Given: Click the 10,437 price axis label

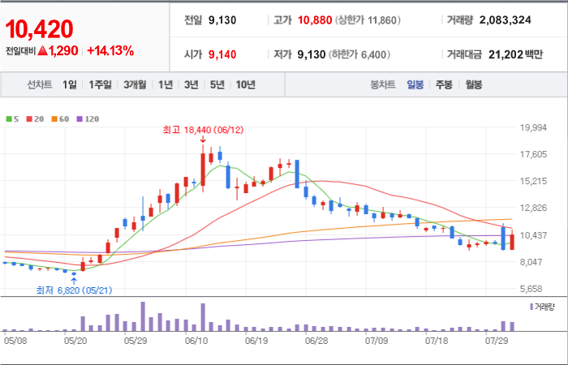Looking at the screenshot, I should point(533,235).
